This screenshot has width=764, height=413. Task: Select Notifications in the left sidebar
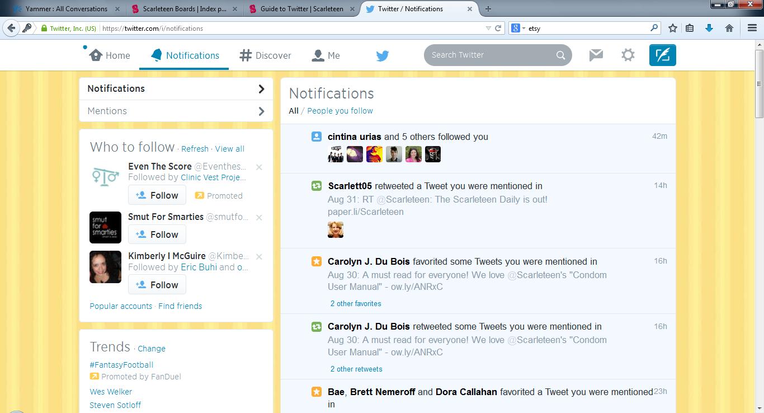point(176,88)
